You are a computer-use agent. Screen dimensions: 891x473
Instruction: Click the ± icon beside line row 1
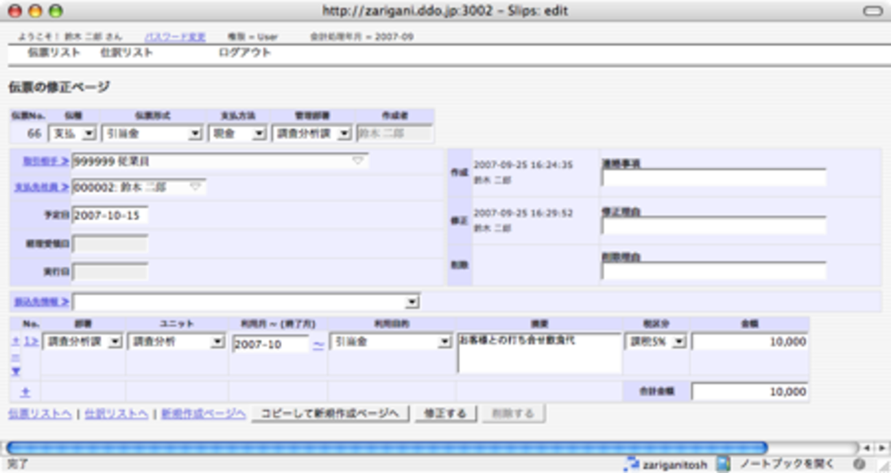pos(15,341)
